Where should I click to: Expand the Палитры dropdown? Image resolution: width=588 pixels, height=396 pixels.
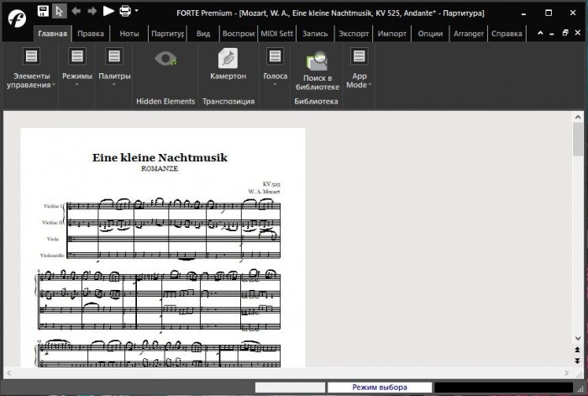(114, 67)
